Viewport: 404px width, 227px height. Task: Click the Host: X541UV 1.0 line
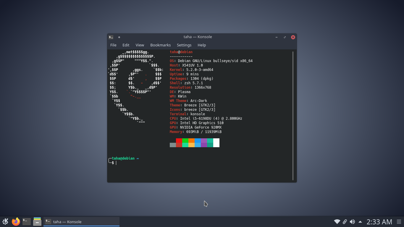186,65
